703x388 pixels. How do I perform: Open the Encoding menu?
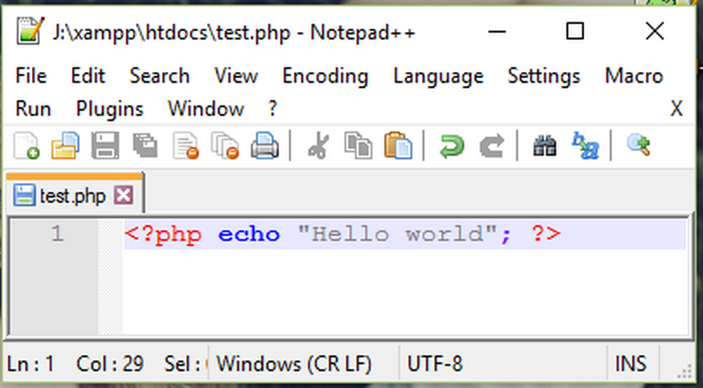325,77
